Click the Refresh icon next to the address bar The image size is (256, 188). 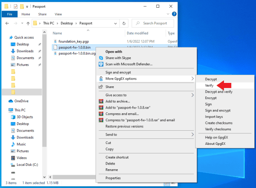coord(124,23)
